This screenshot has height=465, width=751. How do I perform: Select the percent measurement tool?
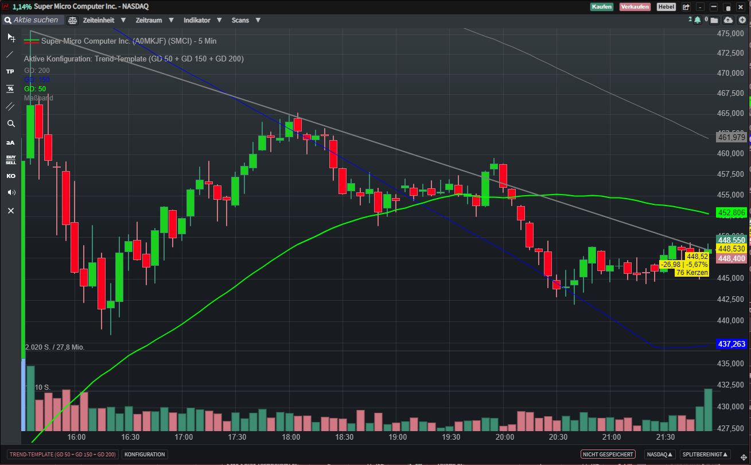tap(10, 89)
